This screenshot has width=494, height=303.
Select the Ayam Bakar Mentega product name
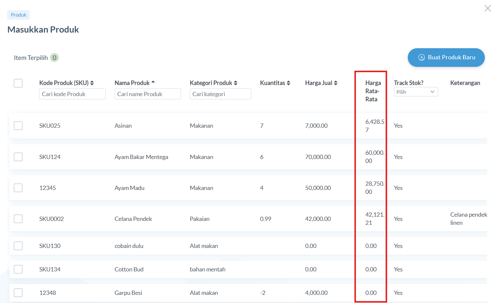tap(141, 157)
